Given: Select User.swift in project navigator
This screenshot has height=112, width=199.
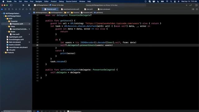Looking at the screenshot, I should 16,34.
